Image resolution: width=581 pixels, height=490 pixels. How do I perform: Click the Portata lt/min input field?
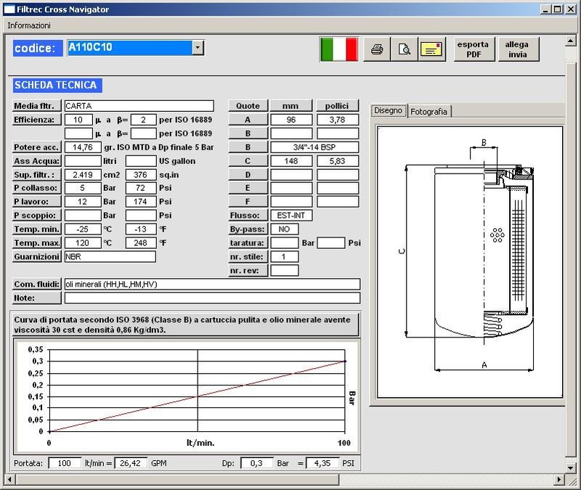coord(65,463)
